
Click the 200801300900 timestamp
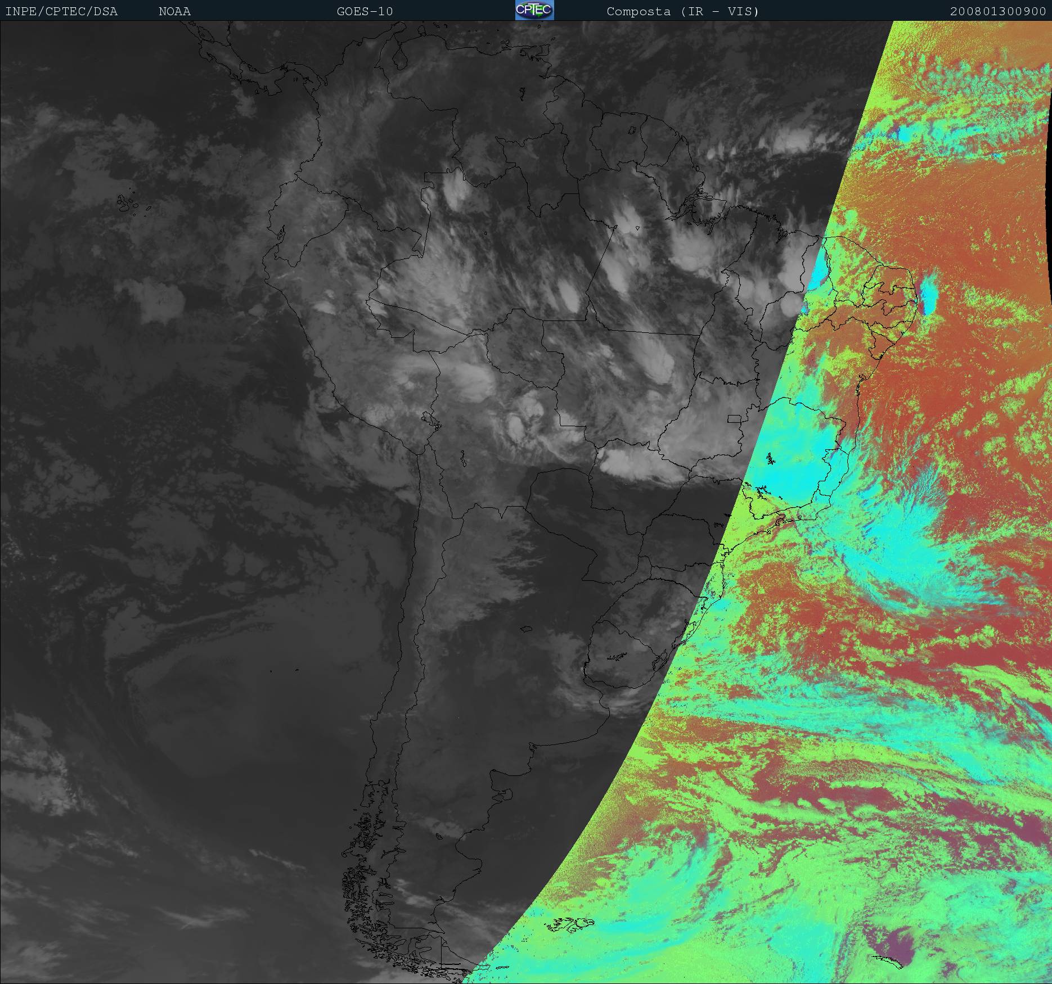pos(997,11)
